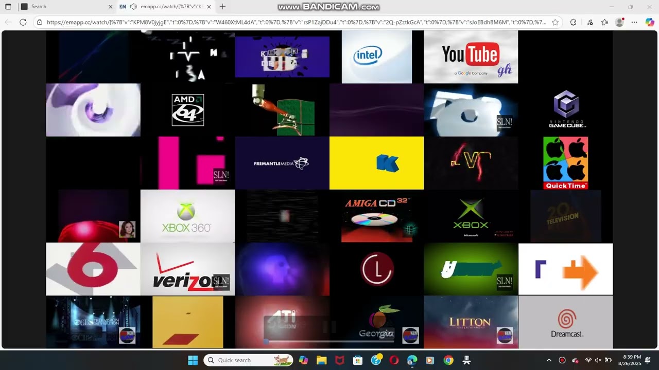This screenshot has height=370, width=659.
Task: Click the address bar URL field
Action: pos(296,22)
